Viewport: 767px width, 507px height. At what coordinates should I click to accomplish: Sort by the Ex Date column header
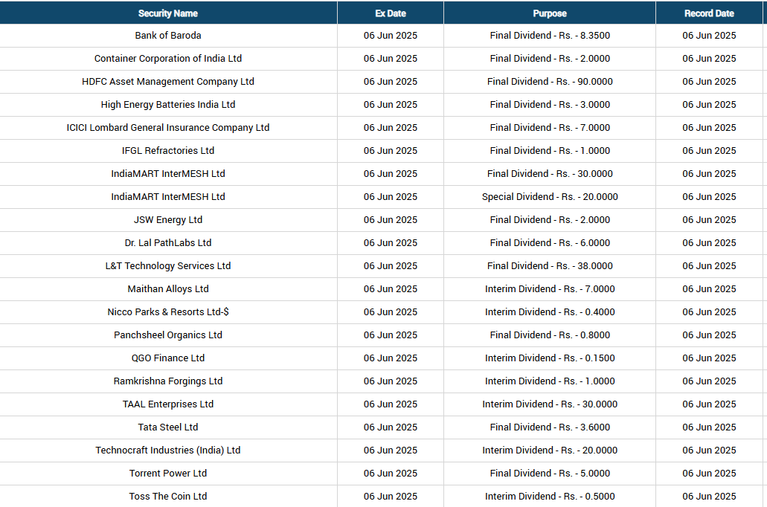pyautogui.click(x=391, y=13)
